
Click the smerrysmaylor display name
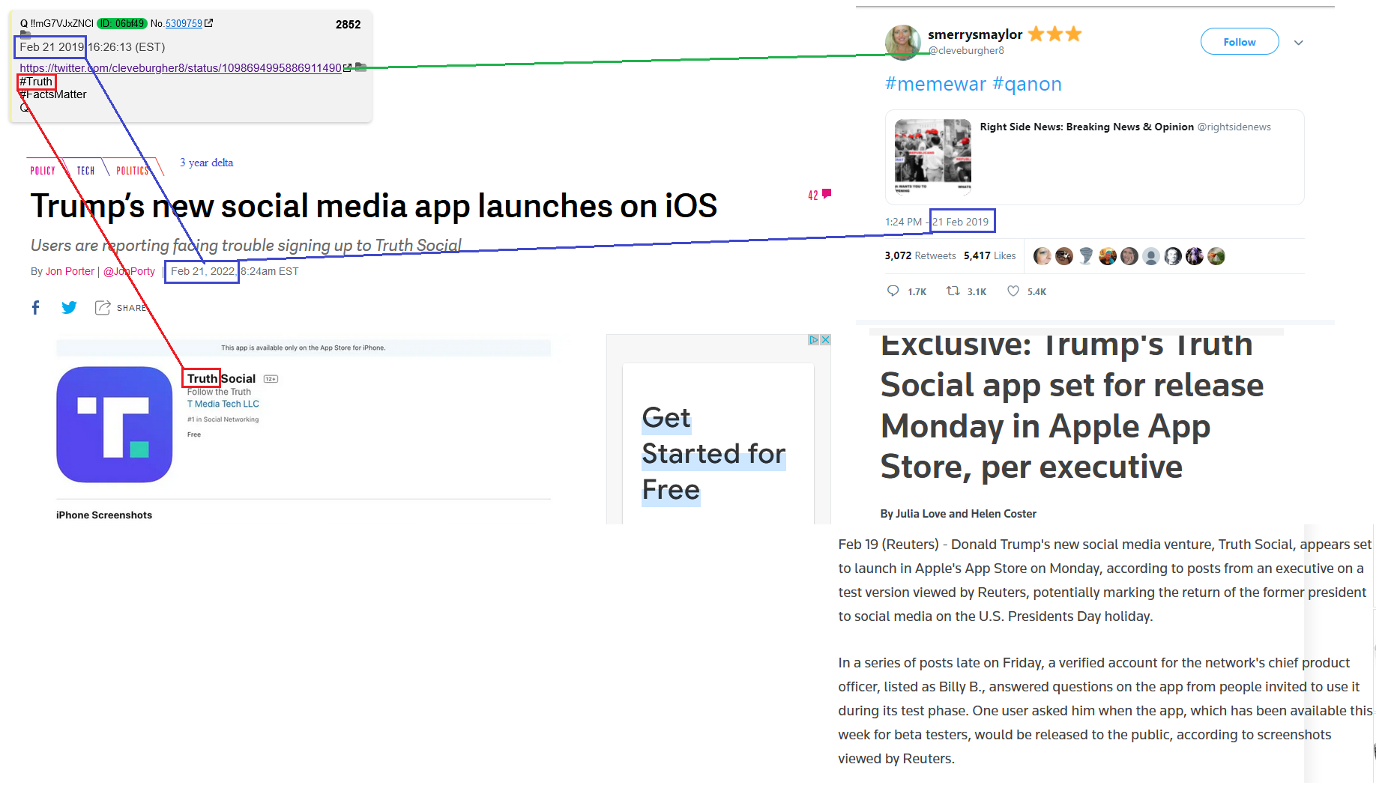(x=975, y=34)
